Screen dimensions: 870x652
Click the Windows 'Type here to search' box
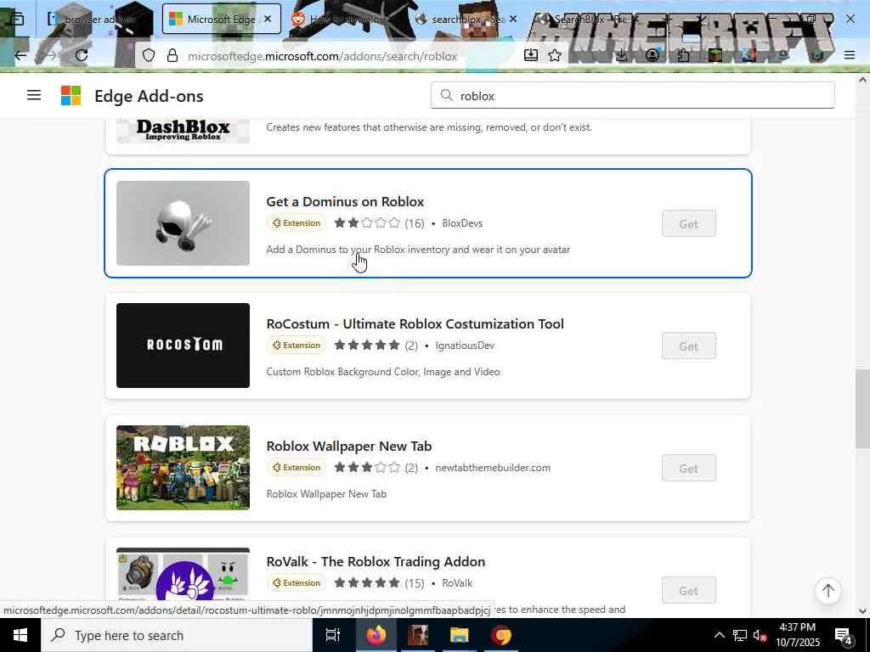(177, 635)
